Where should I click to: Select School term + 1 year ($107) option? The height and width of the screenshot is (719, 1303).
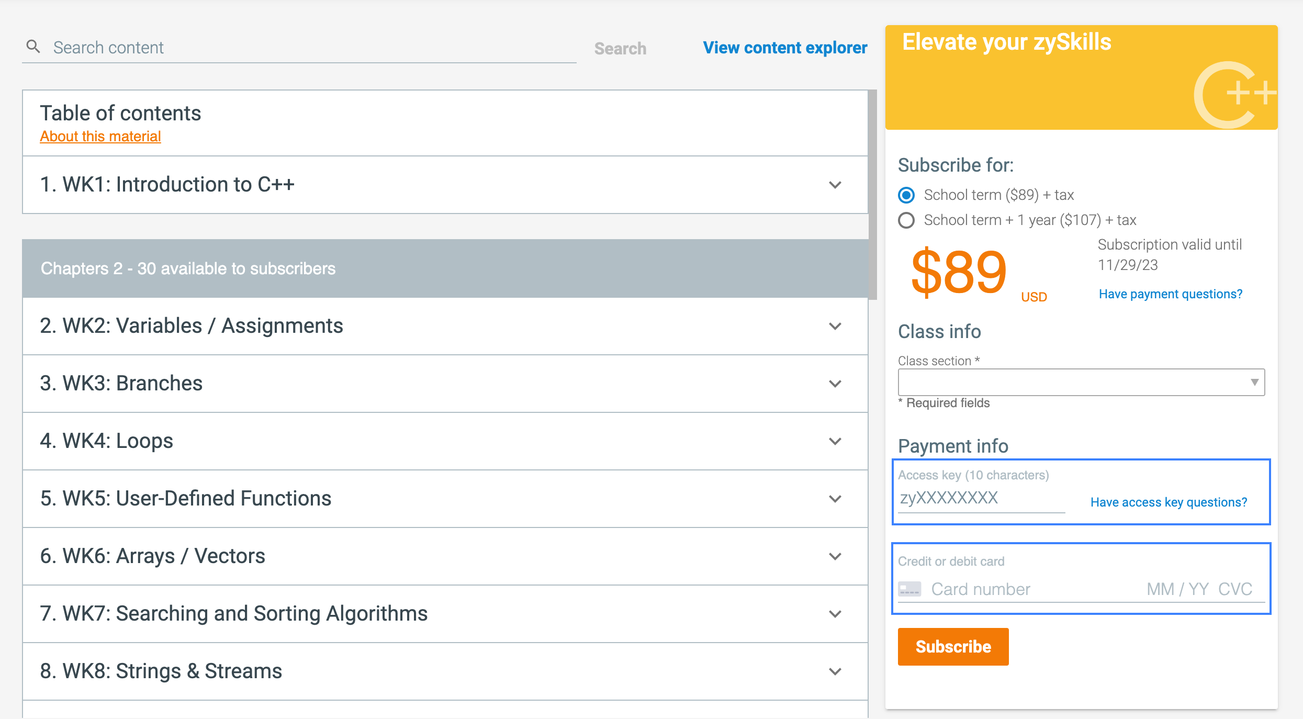[906, 220]
